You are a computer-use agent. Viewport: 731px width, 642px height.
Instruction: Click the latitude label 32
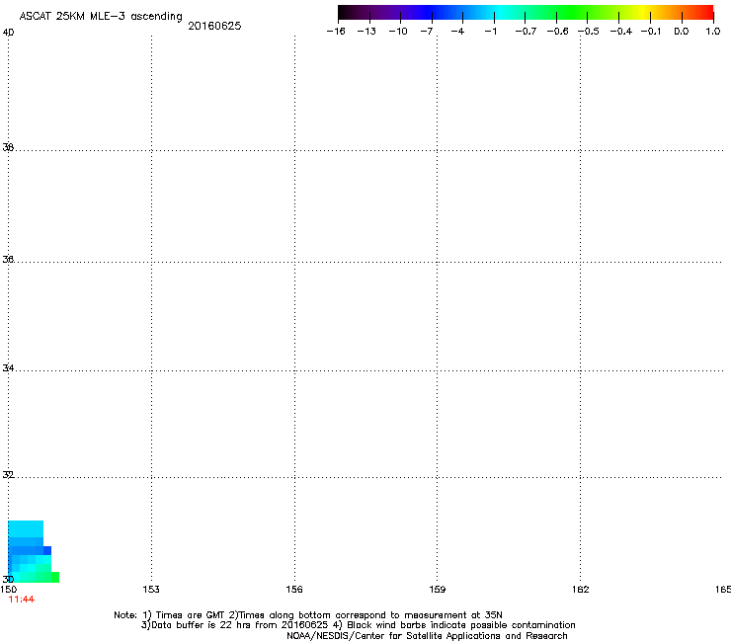(8, 475)
